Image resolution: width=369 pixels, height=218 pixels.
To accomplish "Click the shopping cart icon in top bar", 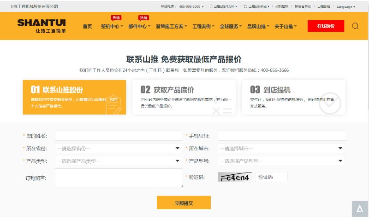I will click(245, 6).
